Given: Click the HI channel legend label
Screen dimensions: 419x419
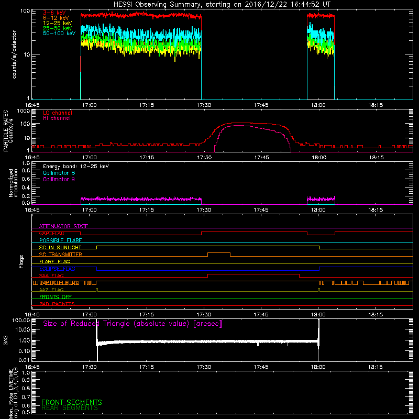Looking at the screenshot, I should pos(57,118).
